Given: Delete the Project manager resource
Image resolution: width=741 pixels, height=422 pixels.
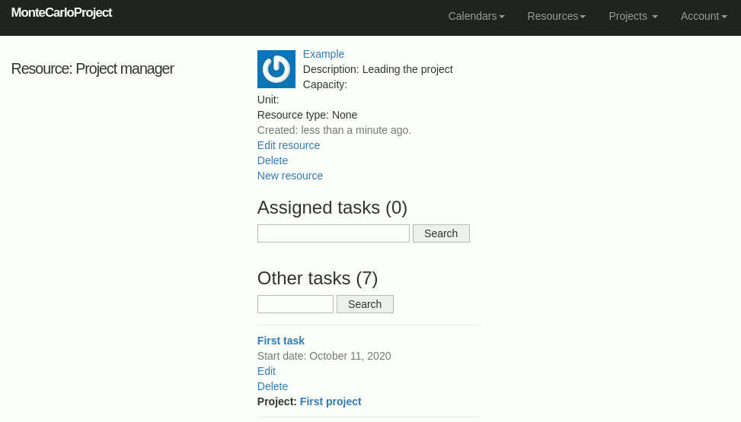Looking at the screenshot, I should click(x=272, y=160).
